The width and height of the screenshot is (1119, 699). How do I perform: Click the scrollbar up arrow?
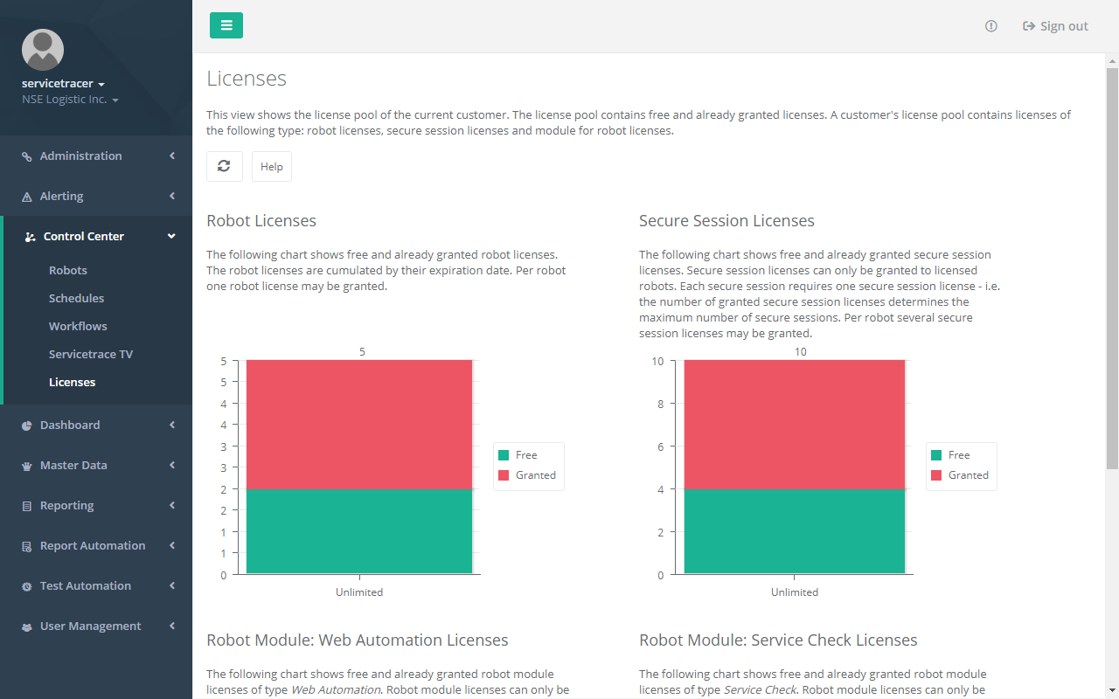pos(1112,59)
